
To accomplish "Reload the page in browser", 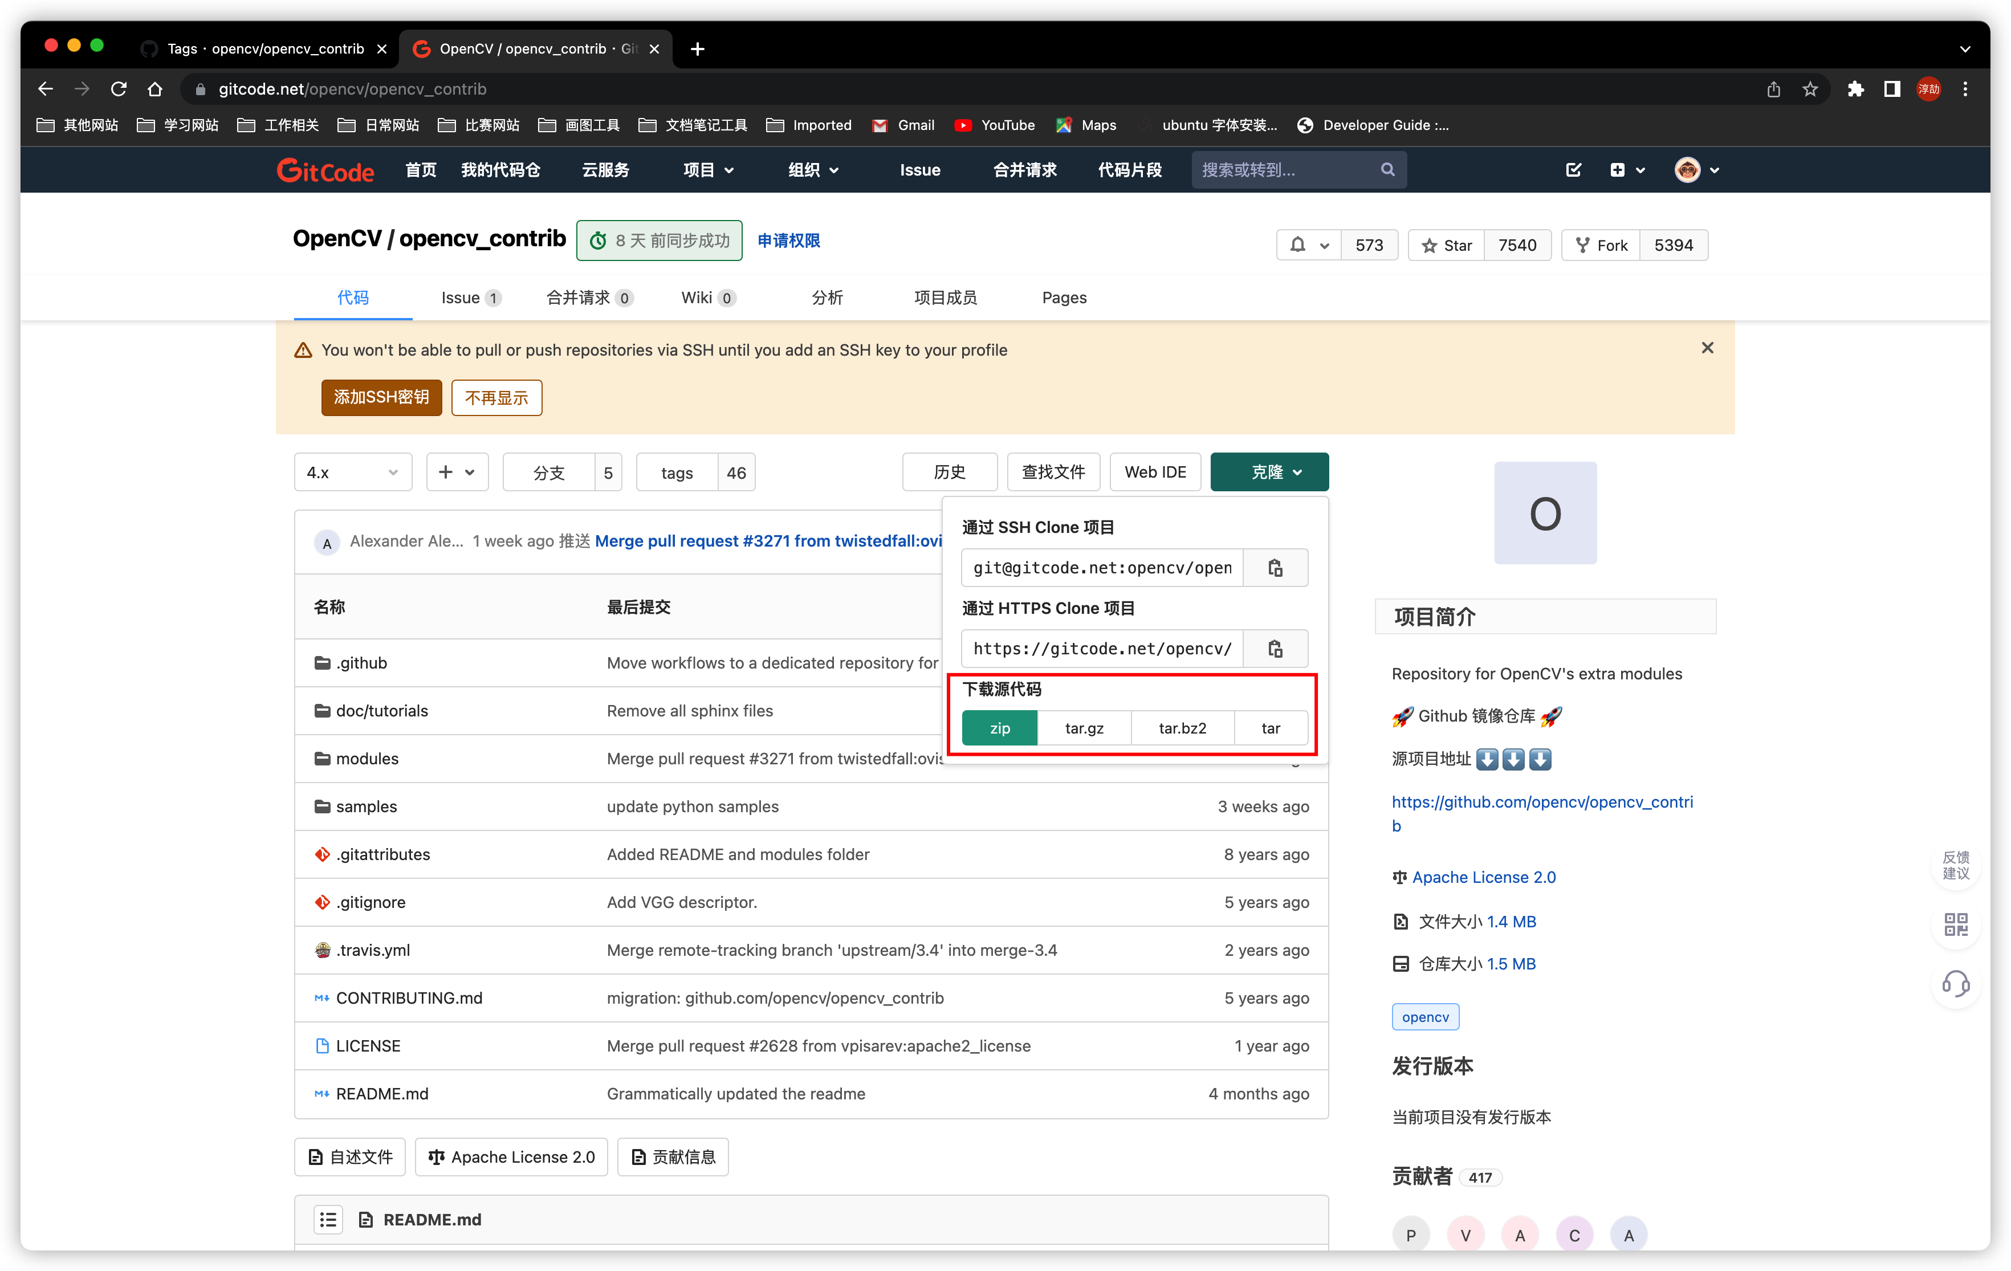I will (x=119, y=89).
